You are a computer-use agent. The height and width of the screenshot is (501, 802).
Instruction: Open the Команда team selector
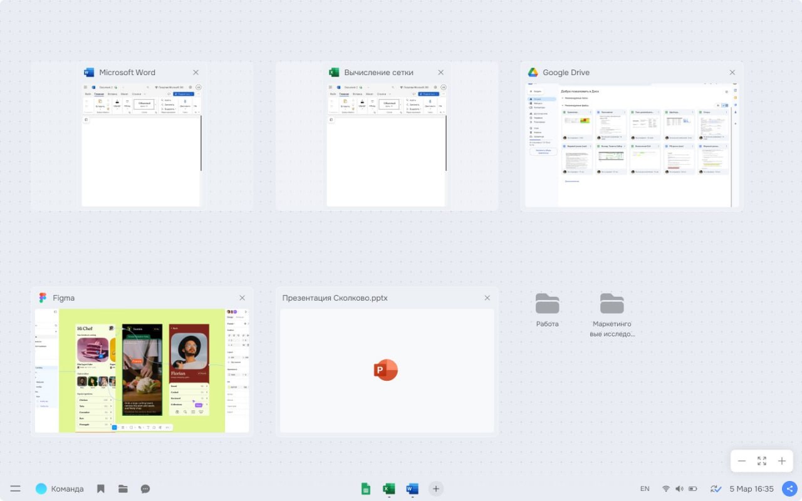(x=60, y=488)
